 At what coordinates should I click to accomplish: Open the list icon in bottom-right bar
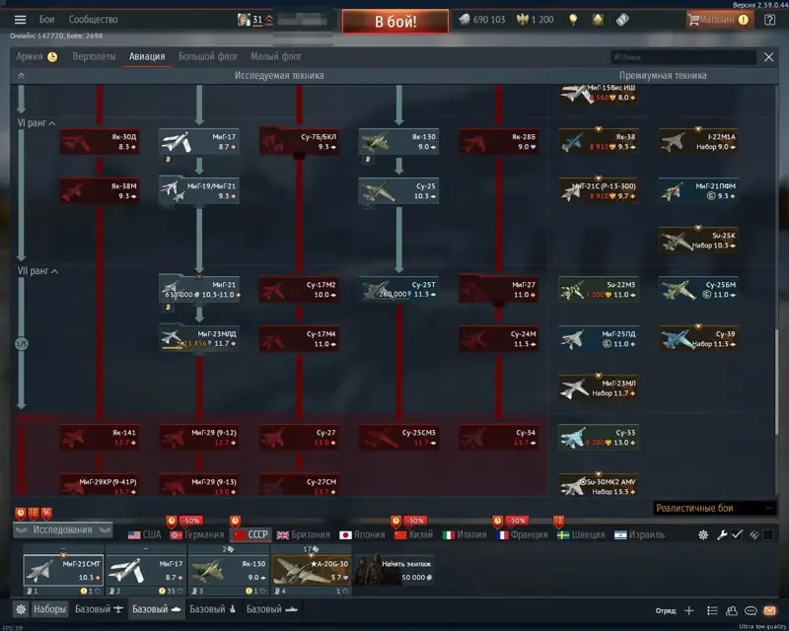[712, 610]
